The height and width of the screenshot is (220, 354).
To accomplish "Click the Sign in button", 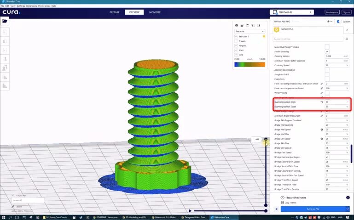I will click(x=346, y=12).
